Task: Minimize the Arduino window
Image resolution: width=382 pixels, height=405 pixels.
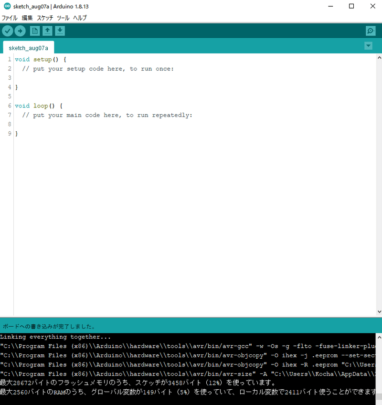Action: [x=330, y=6]
